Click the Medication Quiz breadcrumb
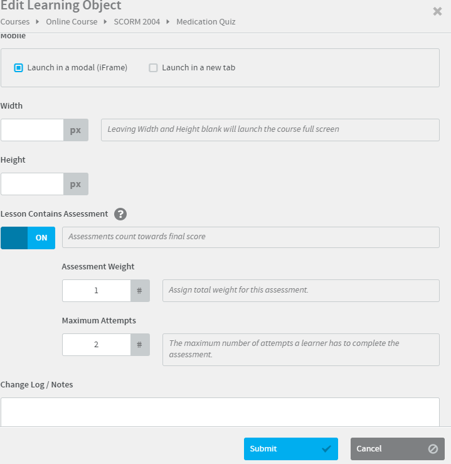The image size is (451, 464). click(206, 22)
